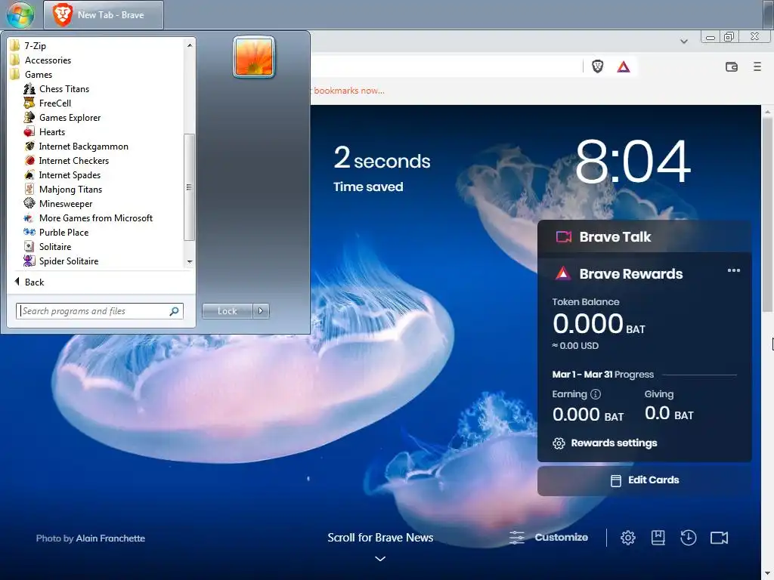Open the Brave Wallet icon in the toolbar
The height and width of the screenshot is (580, 774).
click(732, 66)
